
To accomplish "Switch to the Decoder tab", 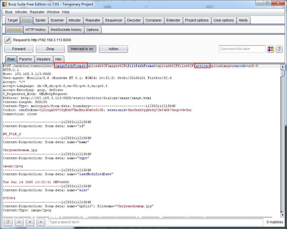I will [134, 20].
